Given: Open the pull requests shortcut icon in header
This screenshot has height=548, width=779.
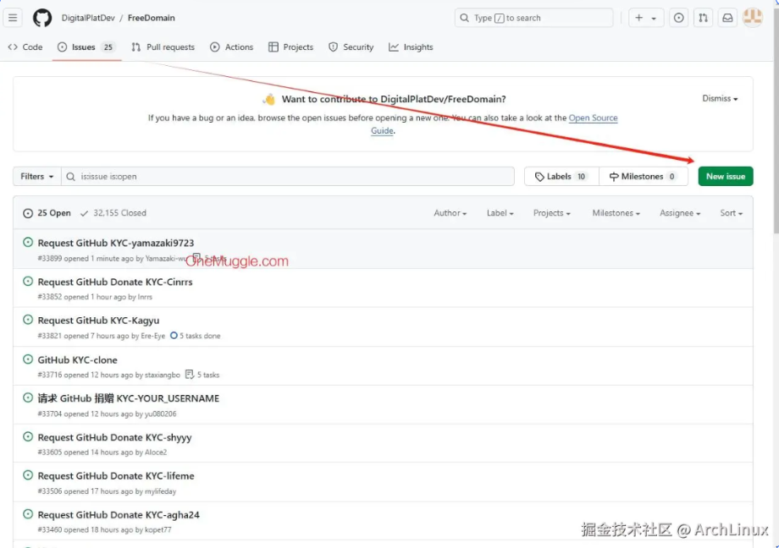Looking at the screenshot, I should (703, 18).
